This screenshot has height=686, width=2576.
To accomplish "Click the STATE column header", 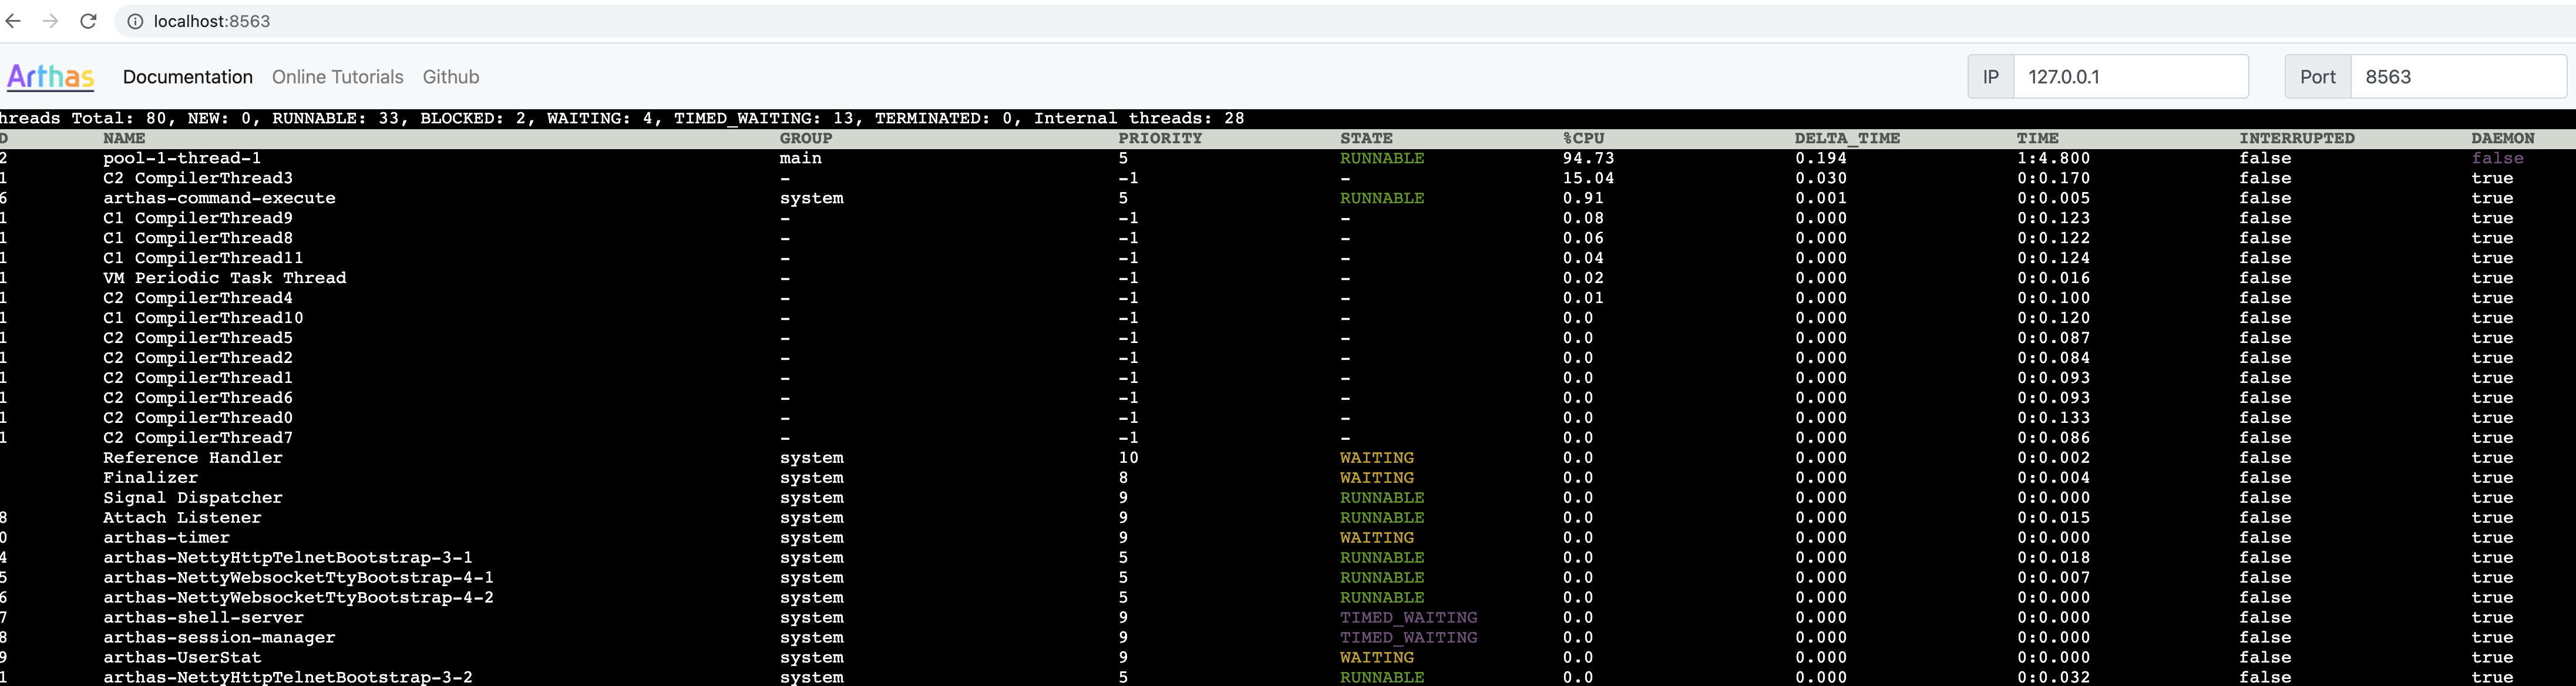I will (x=1366, y=138).
